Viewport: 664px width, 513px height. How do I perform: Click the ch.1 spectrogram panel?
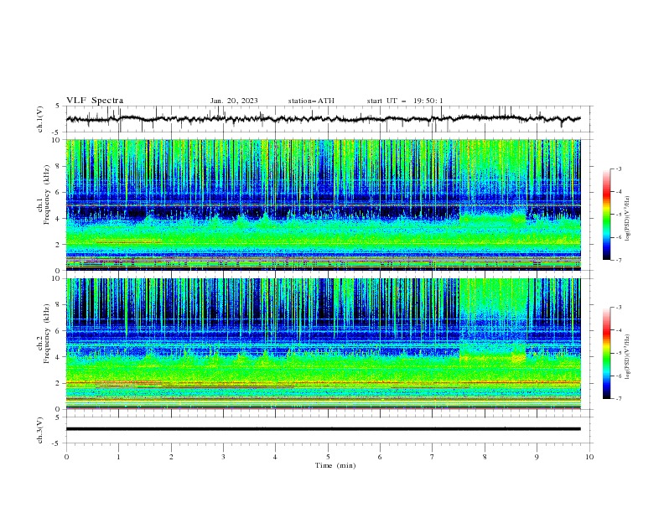pos(323,205)
